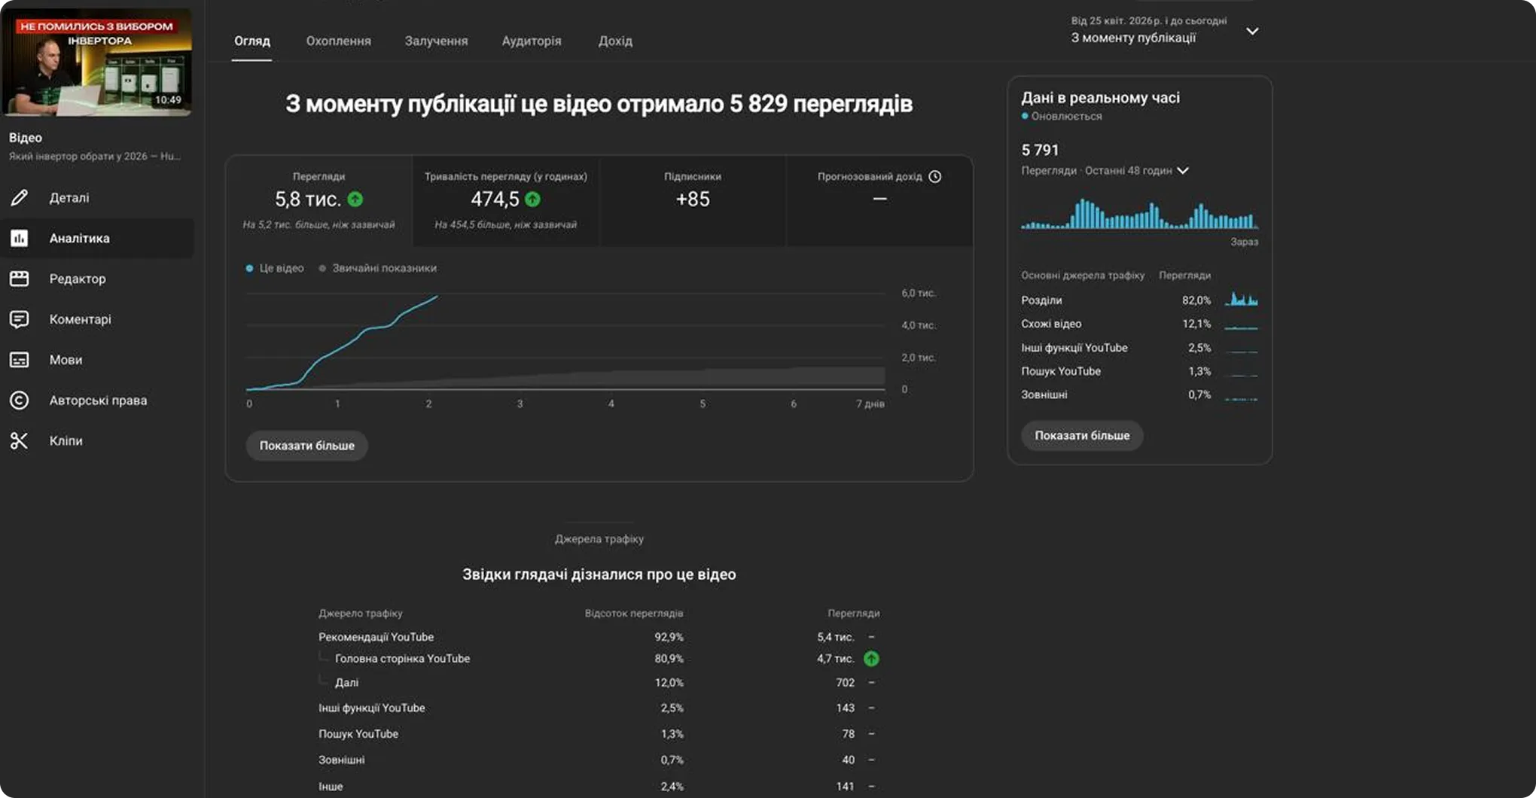Click the mini sparkline in the Схожі відео row
The height and width of the screenshot is (798, 1536).
[1241, 326]
